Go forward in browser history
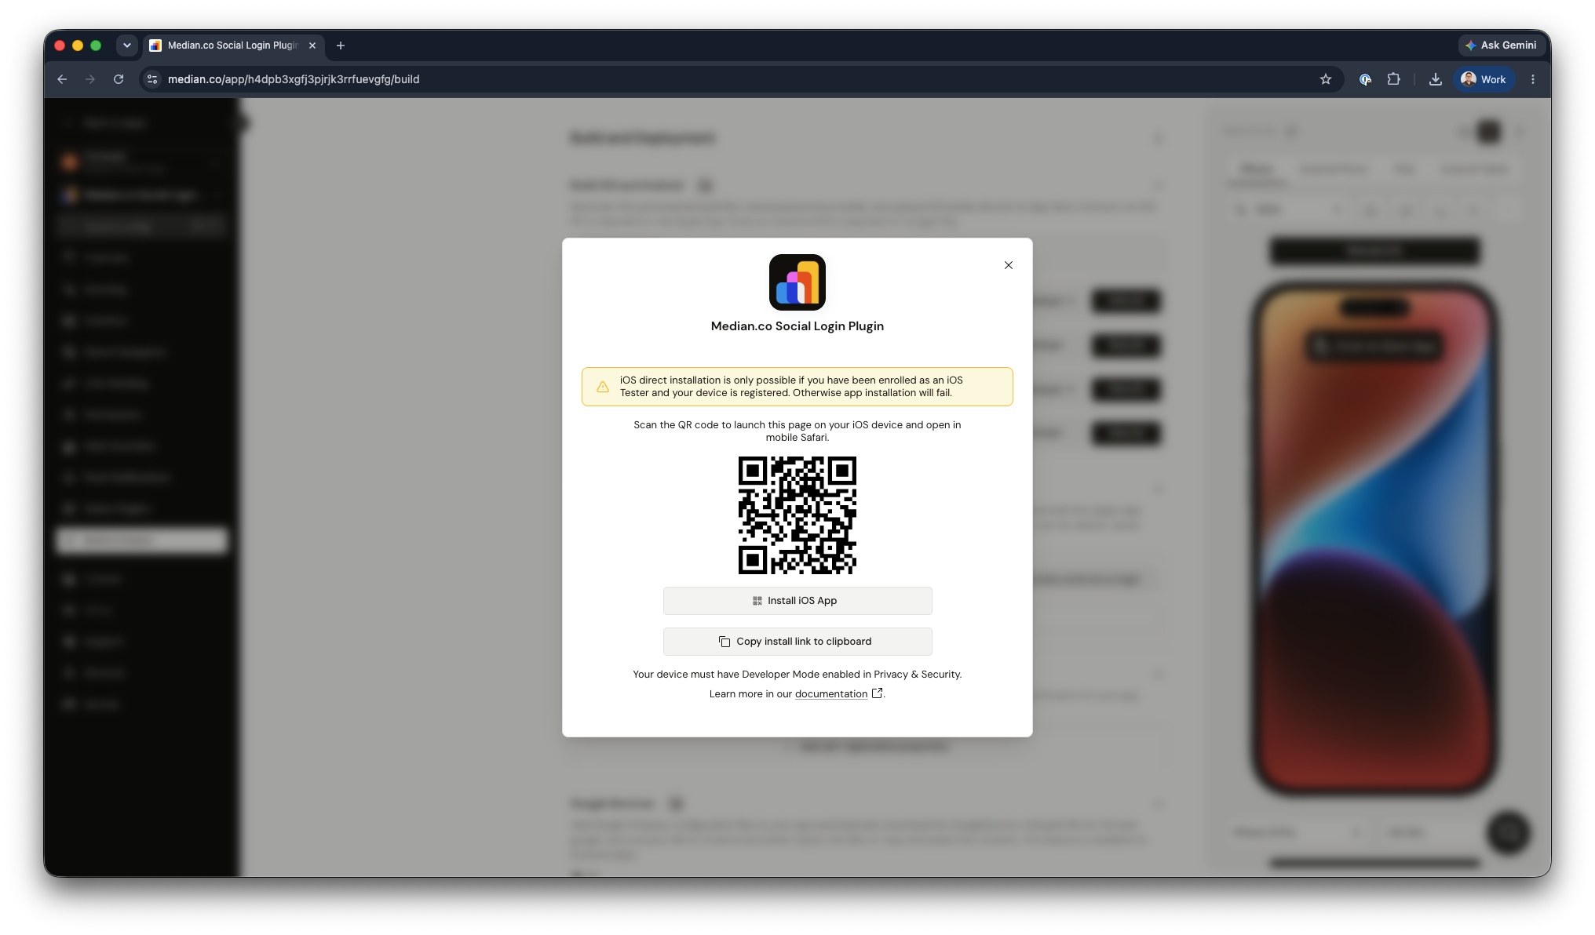 [x=90, y=79]
